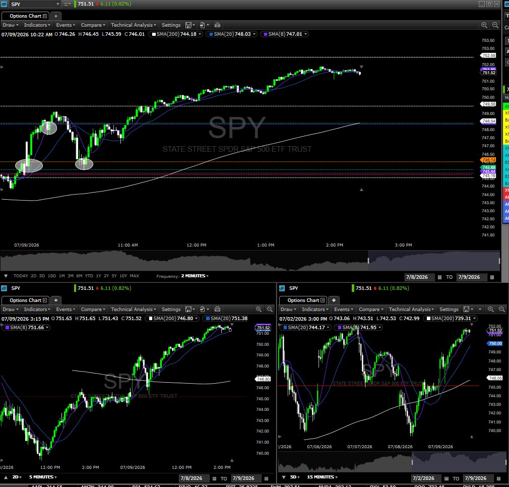The height and width of the screenshot is (487, 509).
Task: Expand SMA(200) 744.18 indicator menu
Action: [x=200, y=34]
